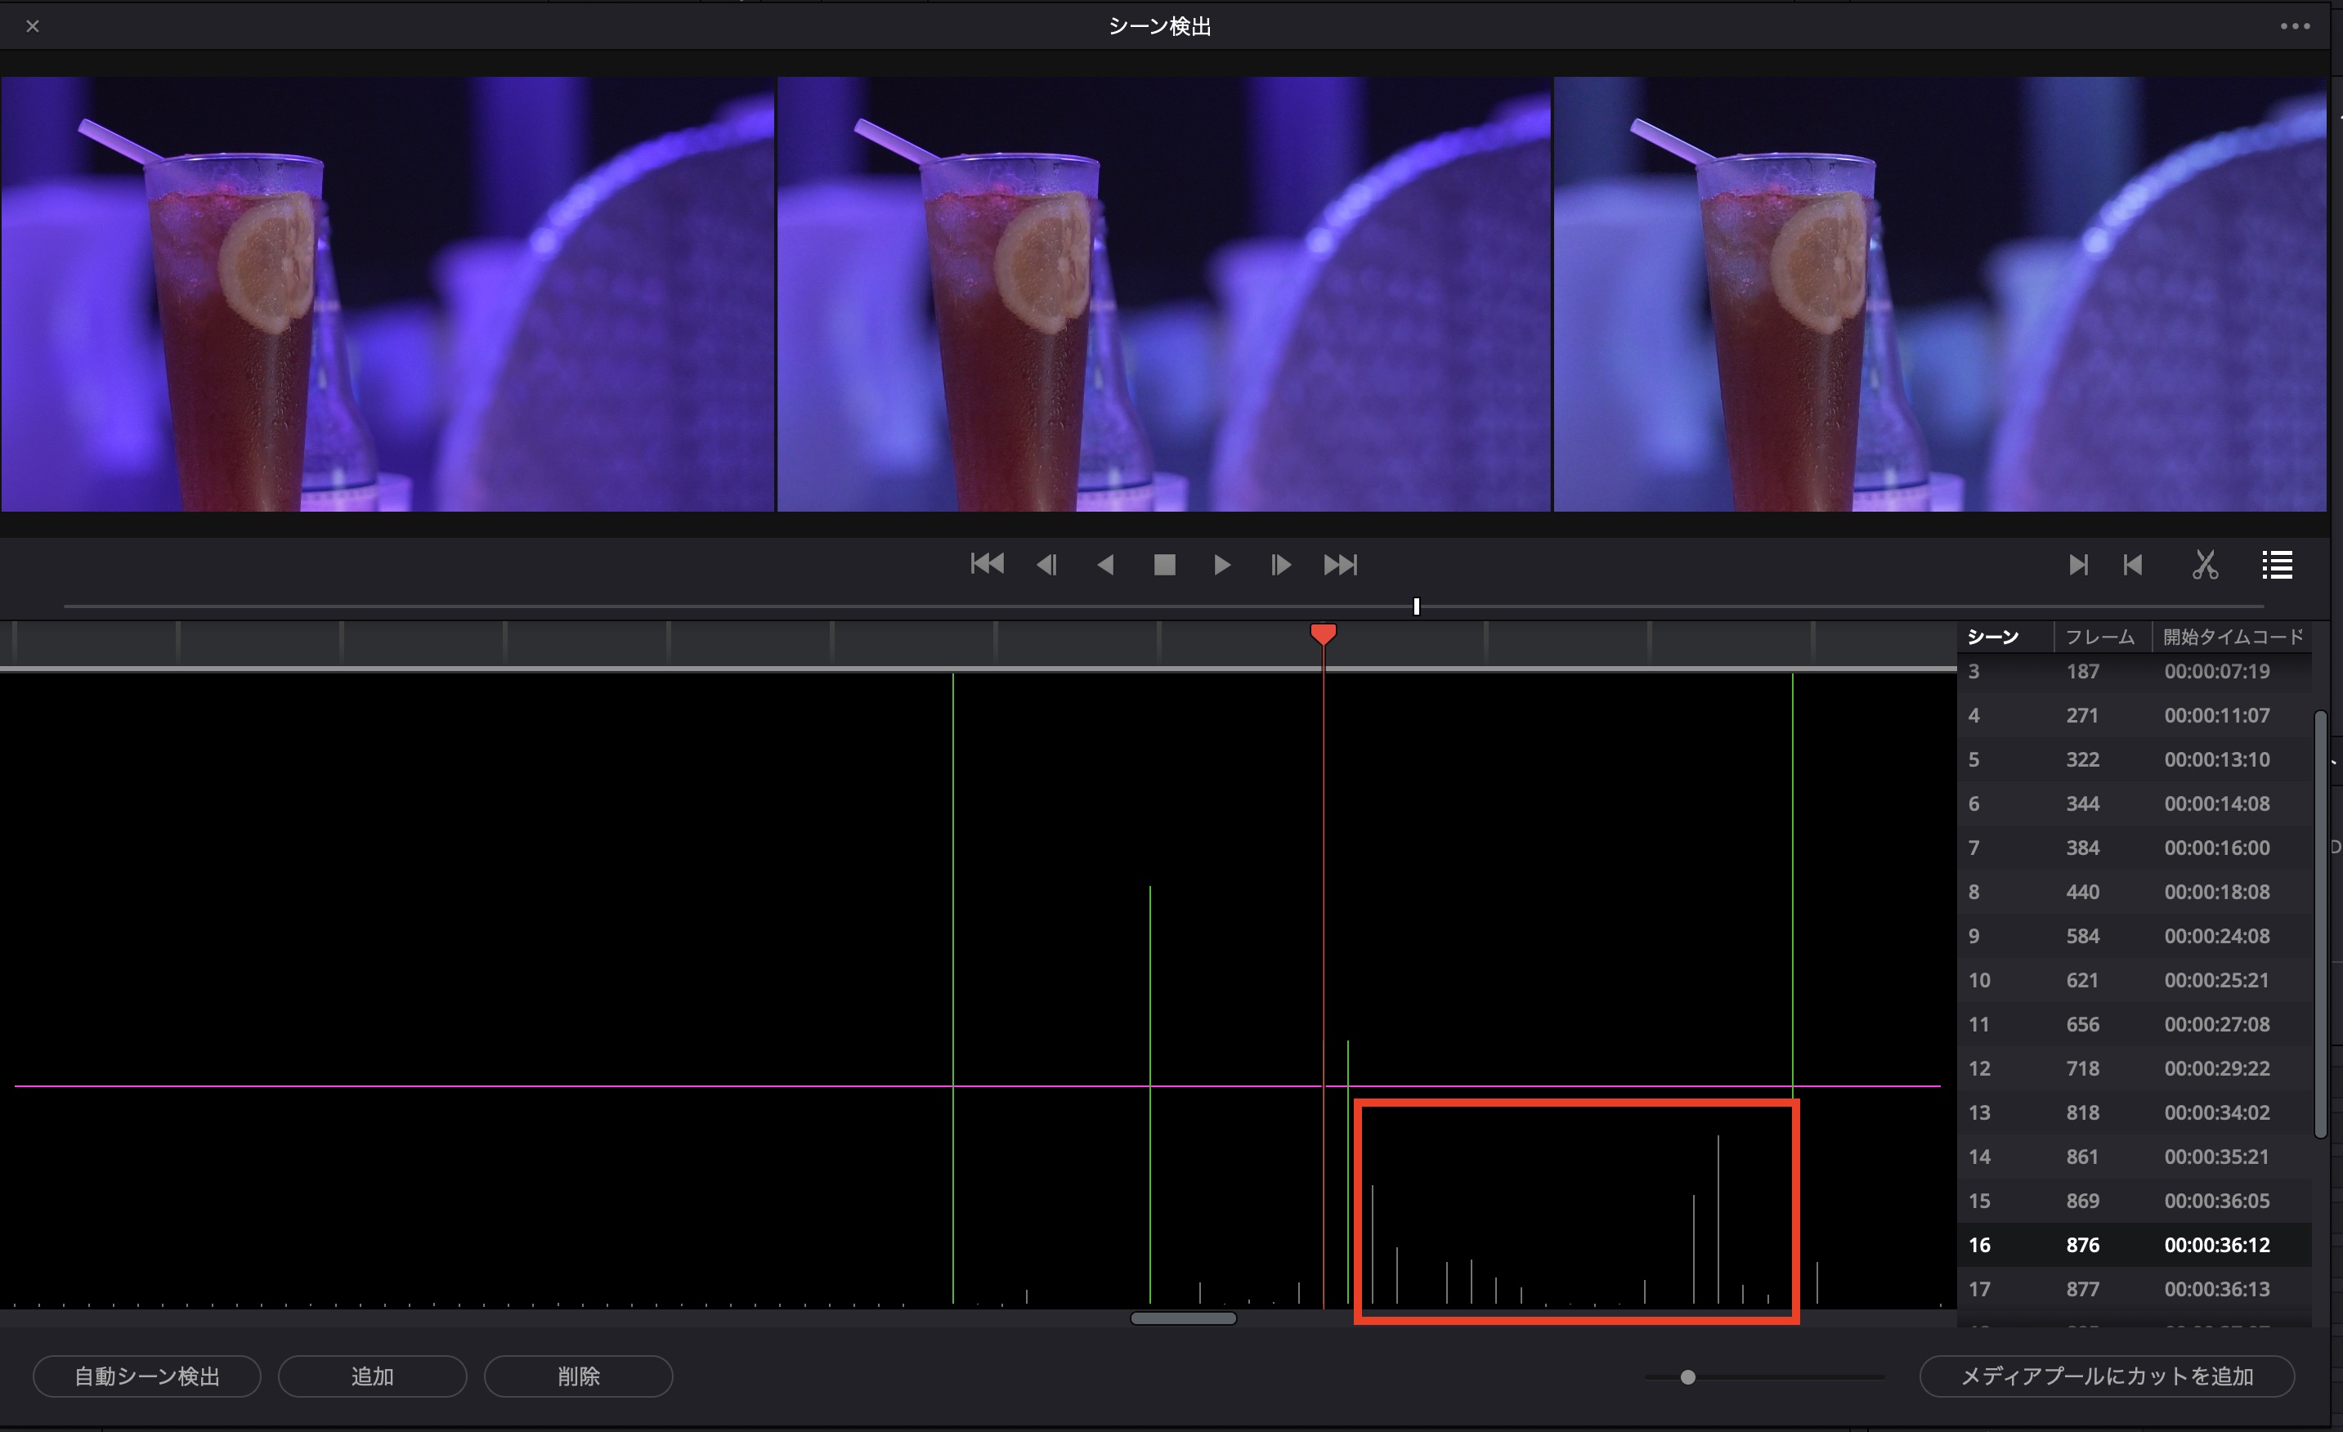Go to next scene cut icon
Image resolution: width=2343 pixels, height=1432 pixels.
coord(2077,565)
